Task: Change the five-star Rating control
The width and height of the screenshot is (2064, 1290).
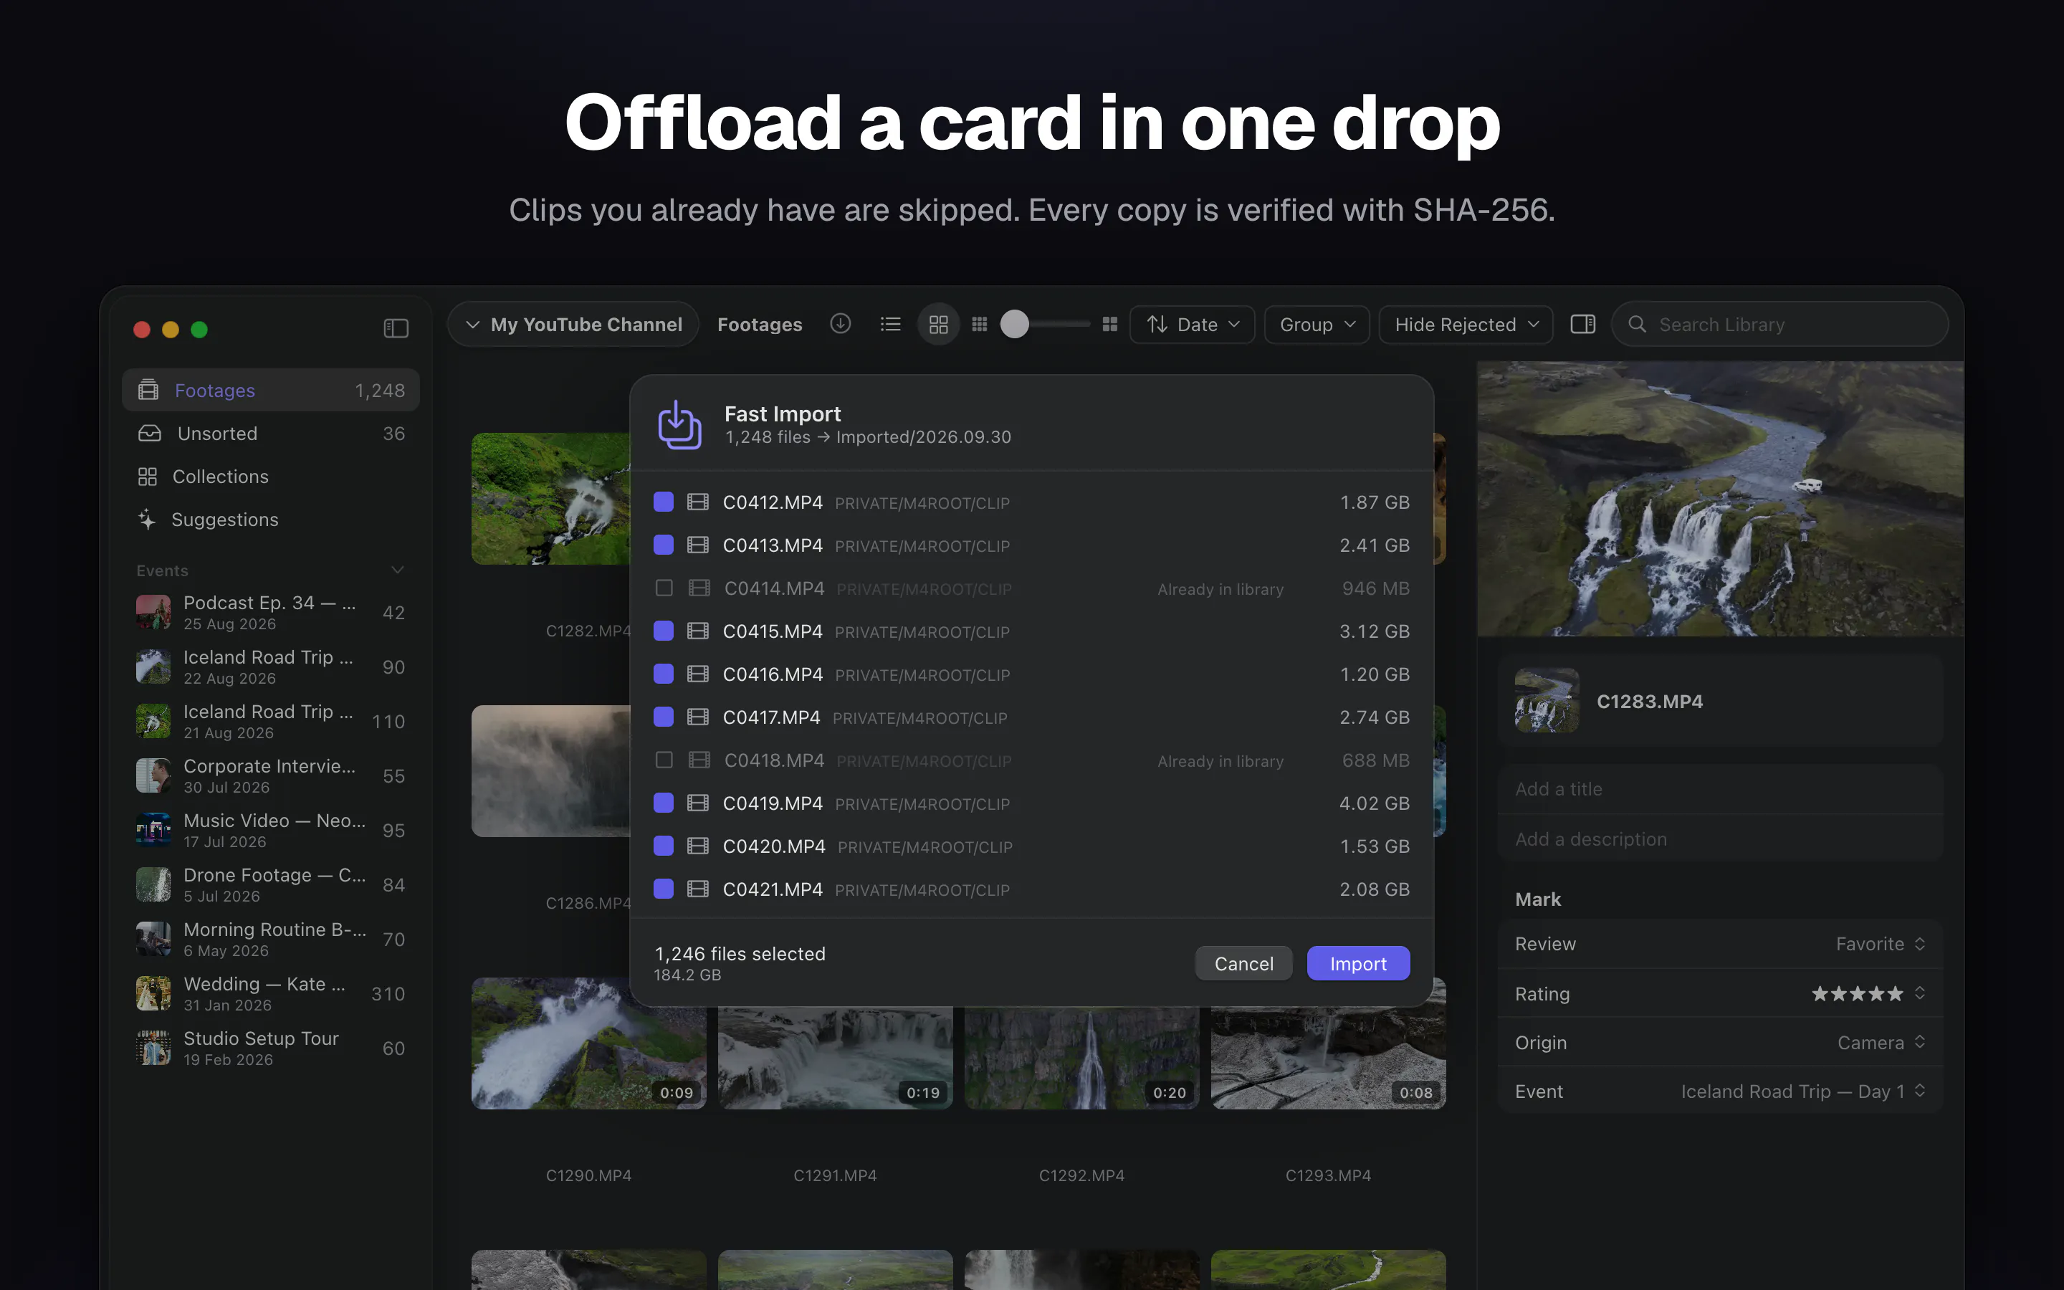Action: [x=1867, y=993]
